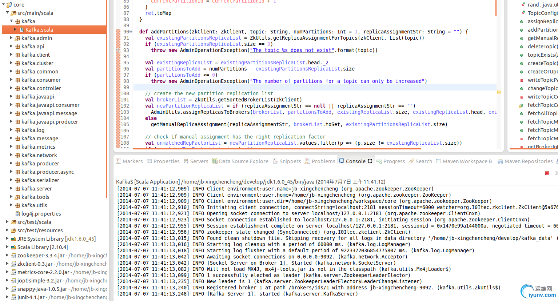Click the kafka.log package icon
Viewport: 558px width, 301px height.
[17, 130]
